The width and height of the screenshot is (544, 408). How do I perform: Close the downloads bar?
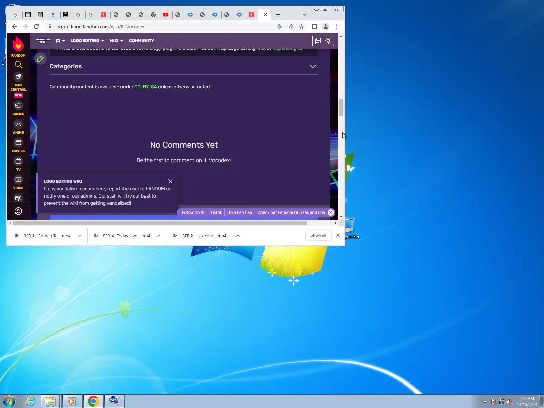pos(338,235)
